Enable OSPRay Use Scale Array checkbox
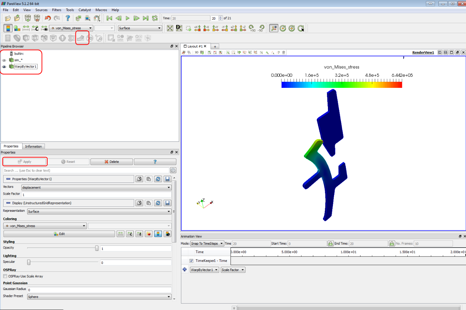466x310 pixels. click(x=5, y=276)
